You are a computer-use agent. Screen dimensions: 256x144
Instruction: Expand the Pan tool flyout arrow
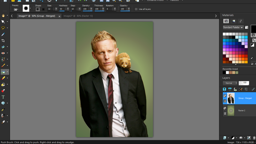(x=7, y=15)
